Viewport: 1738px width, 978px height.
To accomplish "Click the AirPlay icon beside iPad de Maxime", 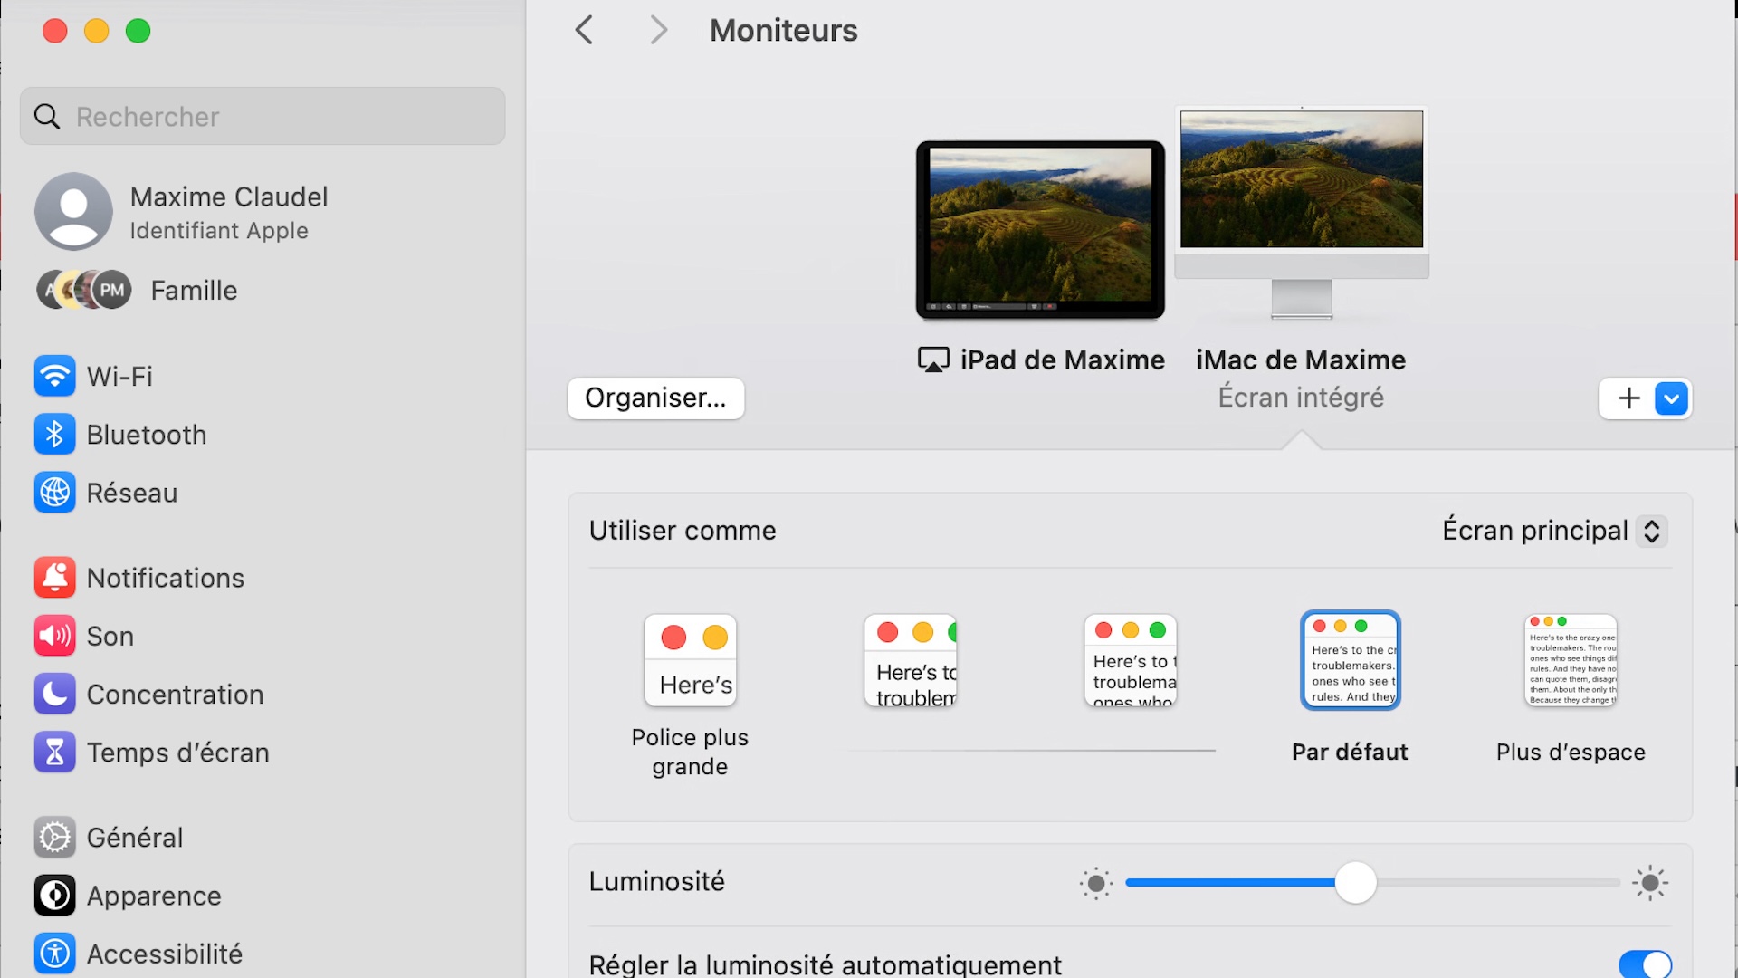I will [x=933, y=360].
